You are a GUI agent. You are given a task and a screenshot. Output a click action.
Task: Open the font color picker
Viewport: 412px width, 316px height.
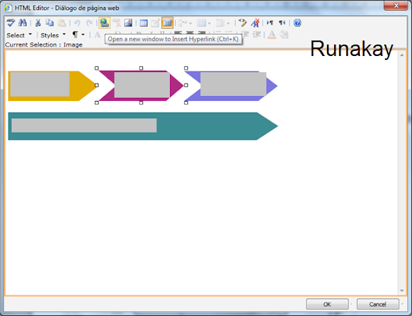(x=272, y=35)
